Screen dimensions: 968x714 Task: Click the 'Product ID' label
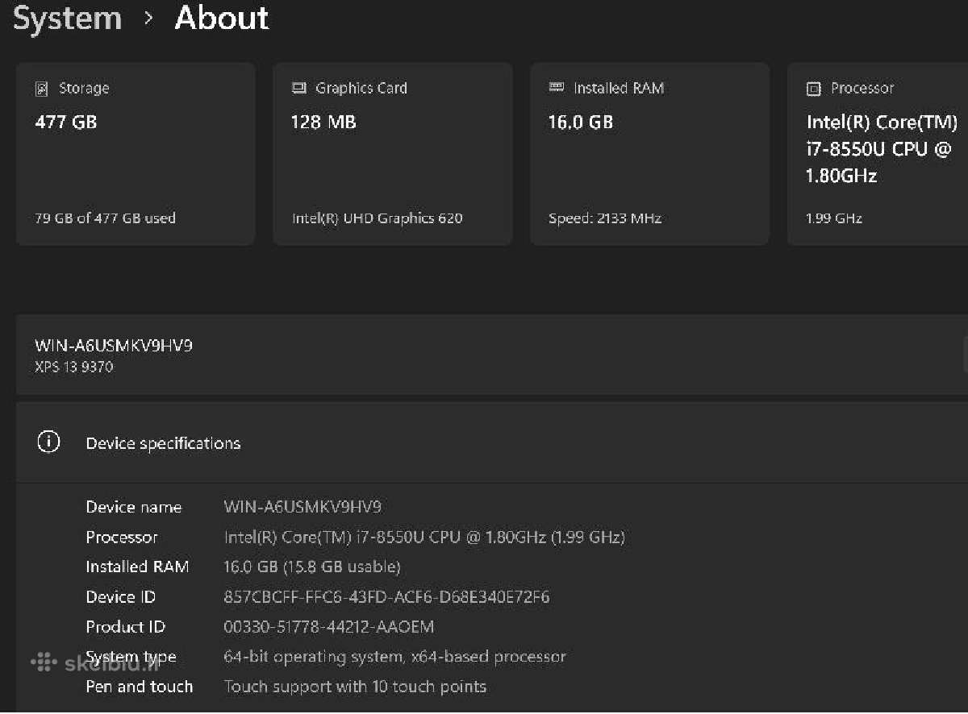tap(126, 627)
